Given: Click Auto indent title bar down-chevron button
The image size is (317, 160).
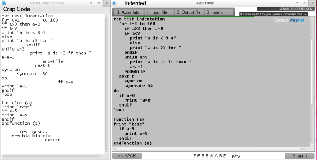Looking at the screenshot, I should tap(297, 3).
